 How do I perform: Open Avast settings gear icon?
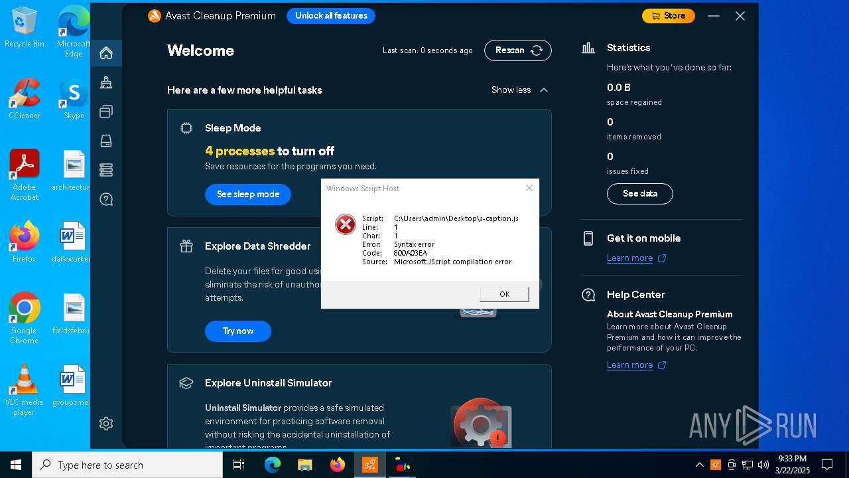coord(106,424)
